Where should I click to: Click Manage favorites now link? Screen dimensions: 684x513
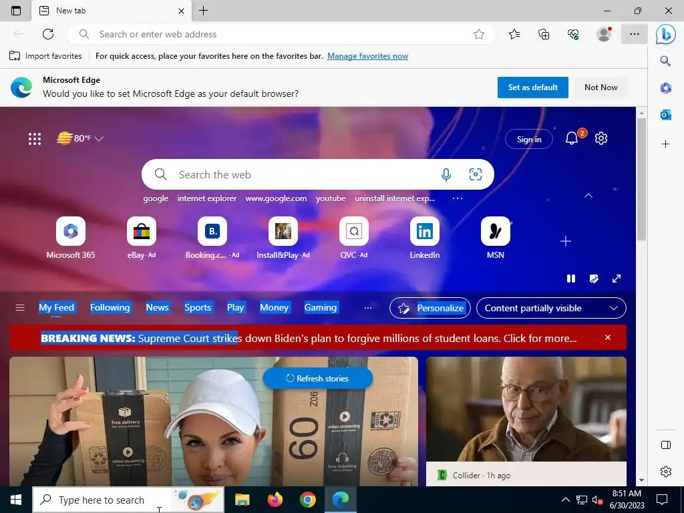(x=368, y=56)
